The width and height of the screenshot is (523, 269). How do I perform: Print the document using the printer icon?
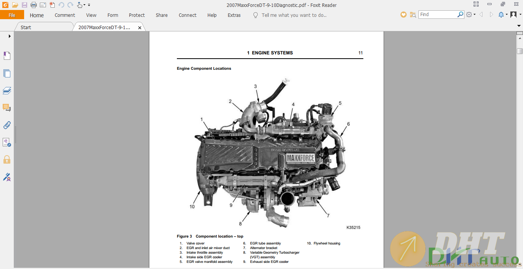[34, 5]
